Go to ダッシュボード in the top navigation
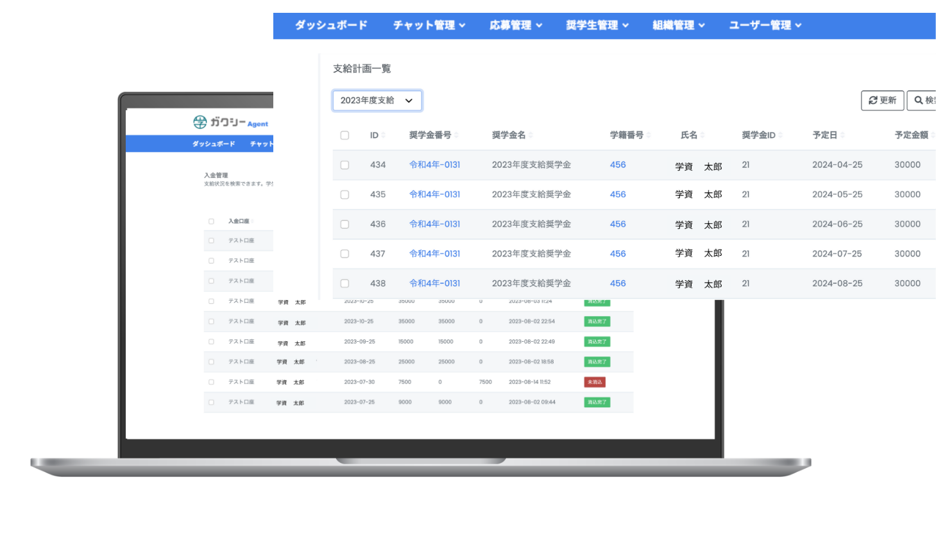Image resolution: width=936 pixels, height=536 pixels. click(x=331, y=26)
